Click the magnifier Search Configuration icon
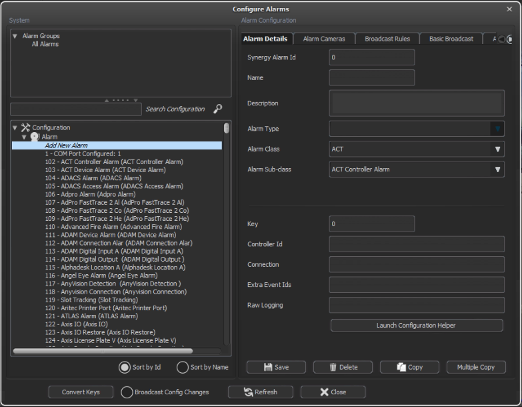 [217, 109]
